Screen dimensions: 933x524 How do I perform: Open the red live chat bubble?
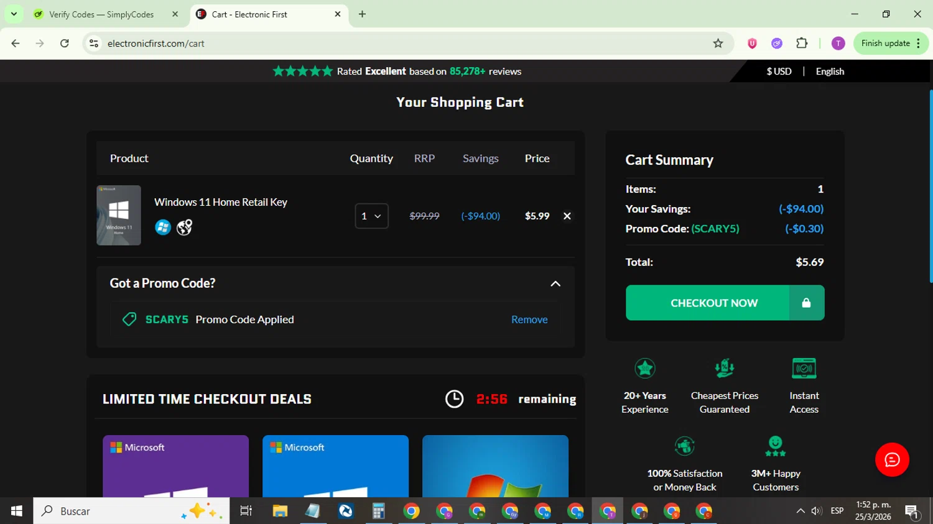coord(892,460)
